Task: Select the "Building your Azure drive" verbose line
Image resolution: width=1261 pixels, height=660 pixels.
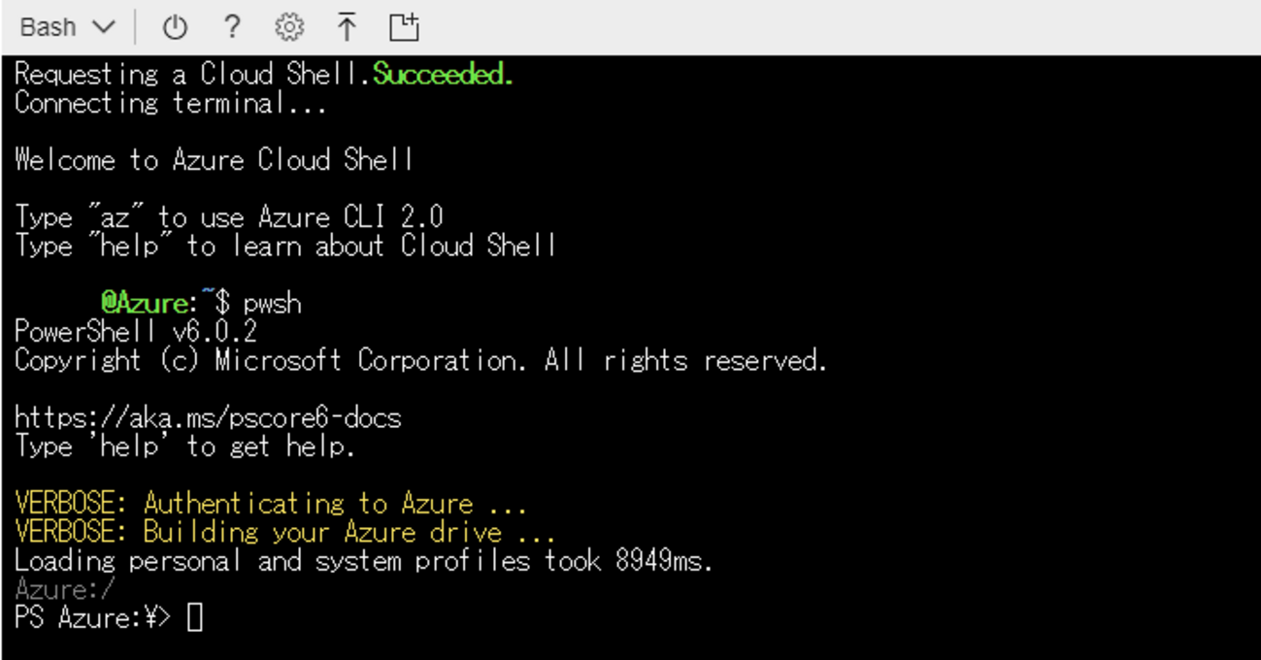Action: (x=284, y=532)
